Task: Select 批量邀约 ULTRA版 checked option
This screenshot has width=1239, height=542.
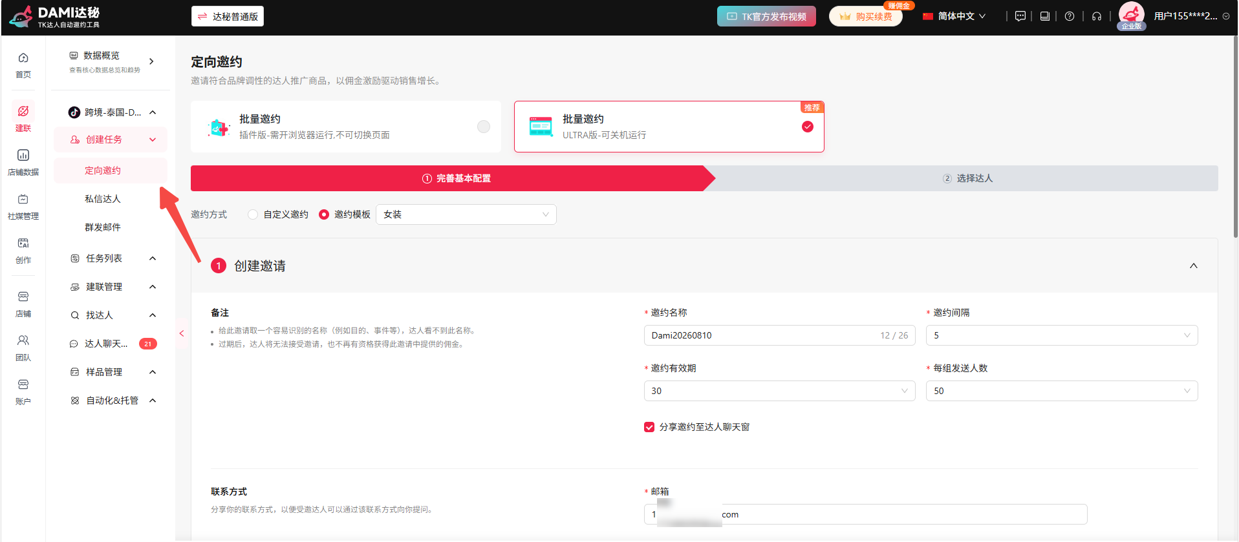Action: 808,127
